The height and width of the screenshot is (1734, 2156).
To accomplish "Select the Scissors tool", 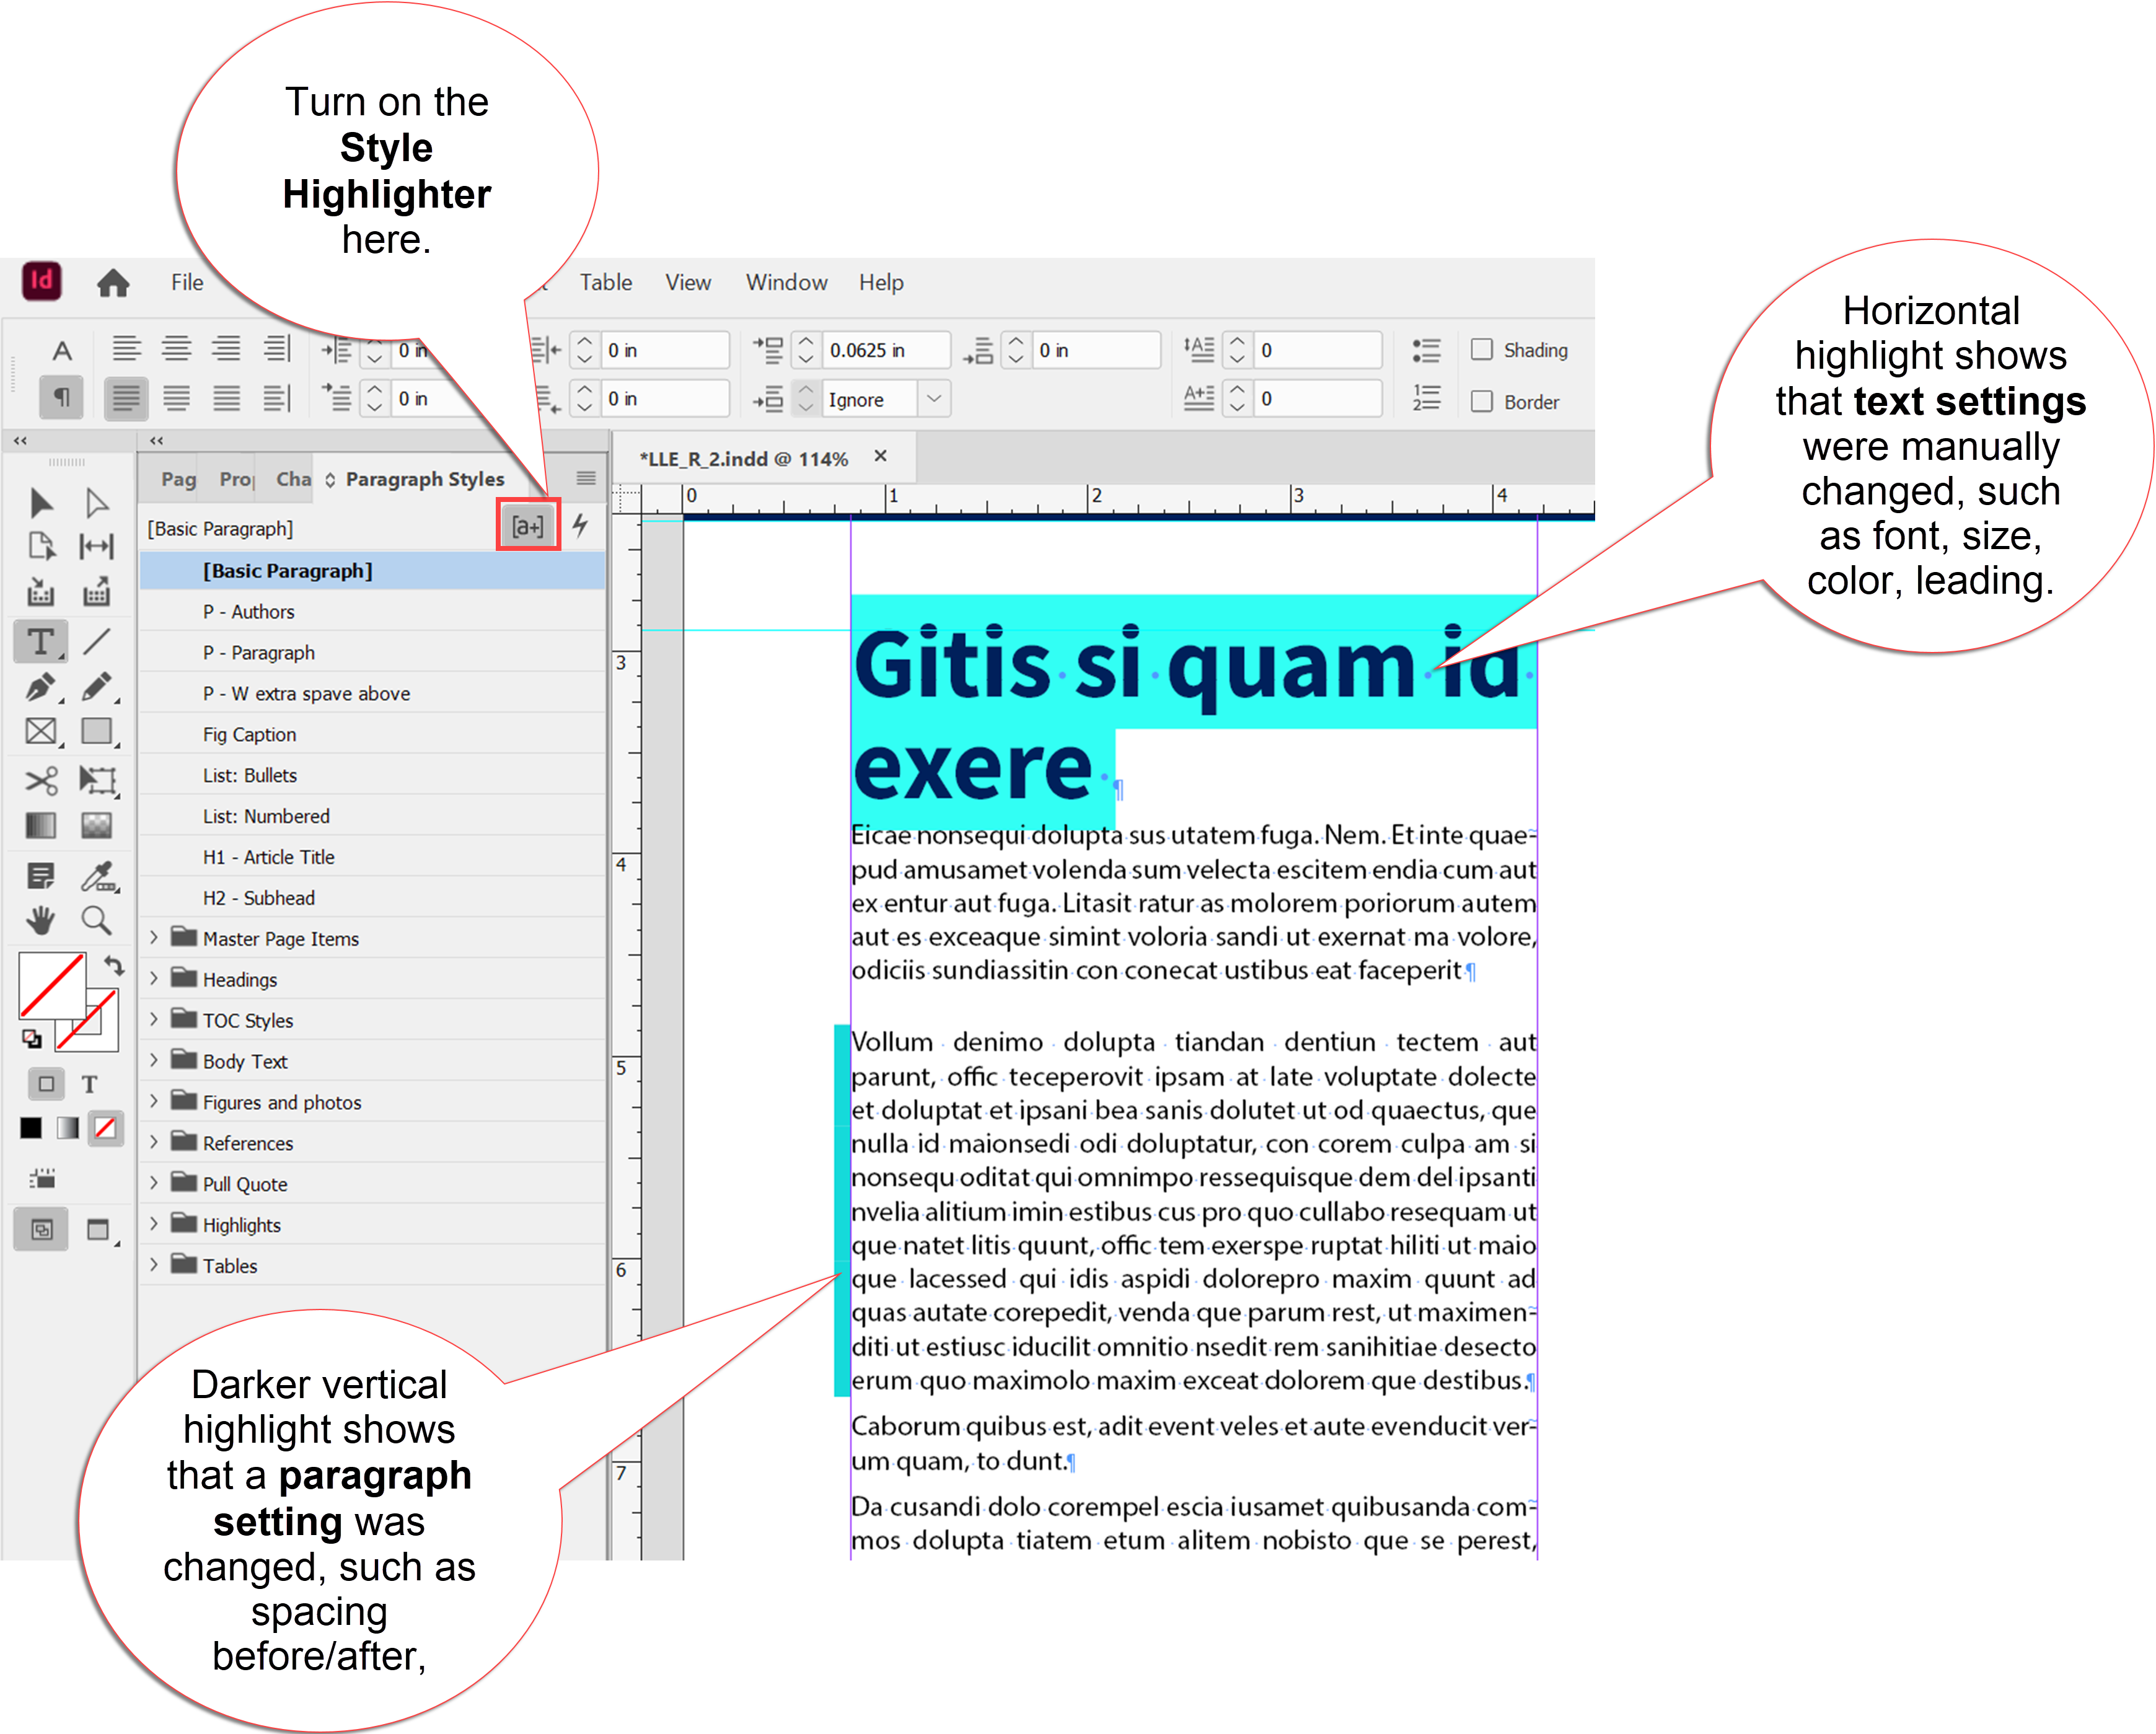I will [40, 781].
